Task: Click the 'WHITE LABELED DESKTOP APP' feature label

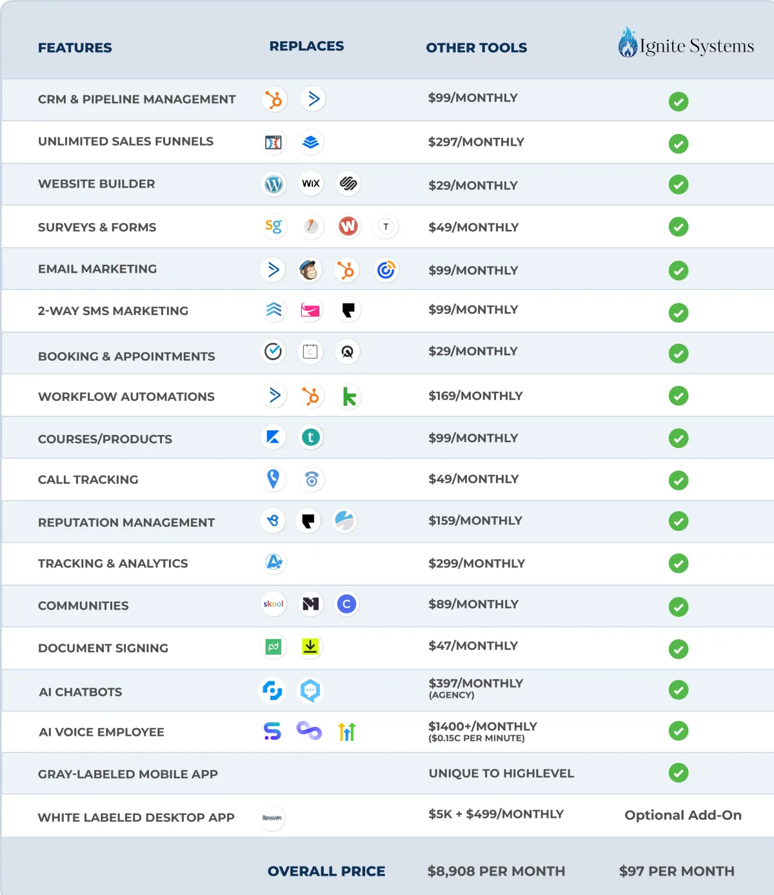Action: 136,818
